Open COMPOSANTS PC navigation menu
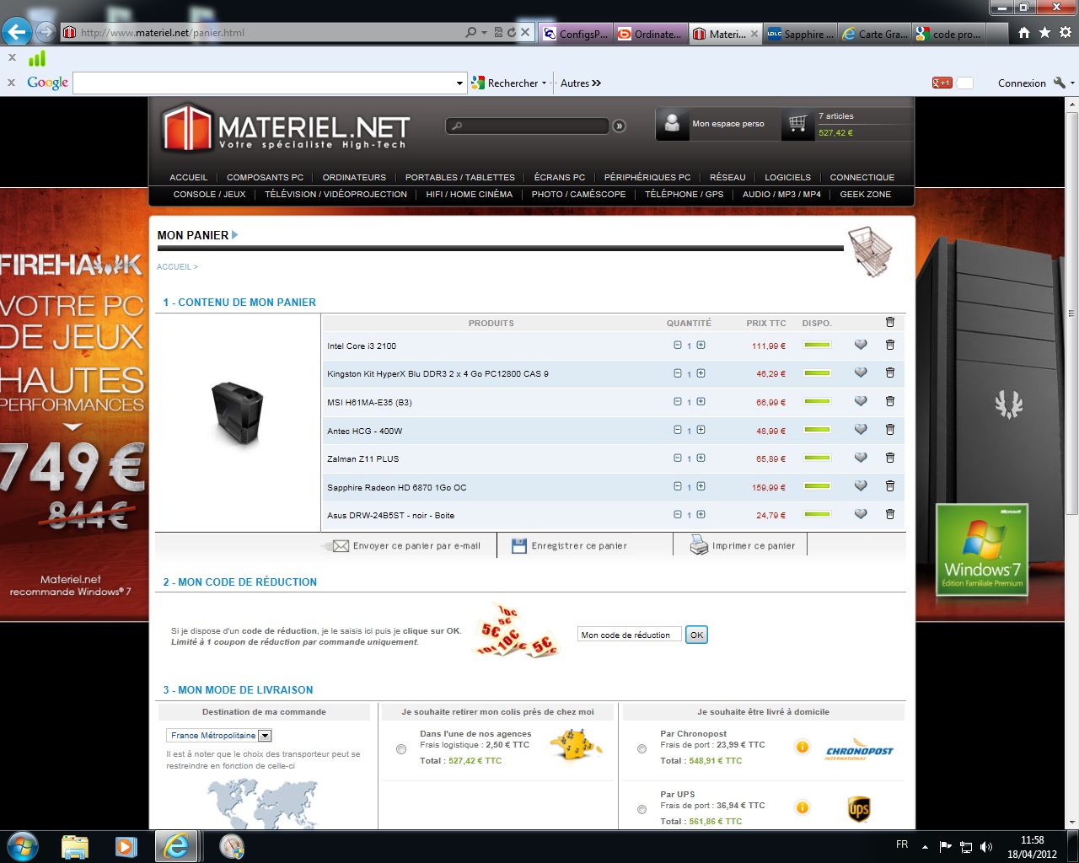Viewport: 1079px width, 863px height. click(x=265, y=177)
